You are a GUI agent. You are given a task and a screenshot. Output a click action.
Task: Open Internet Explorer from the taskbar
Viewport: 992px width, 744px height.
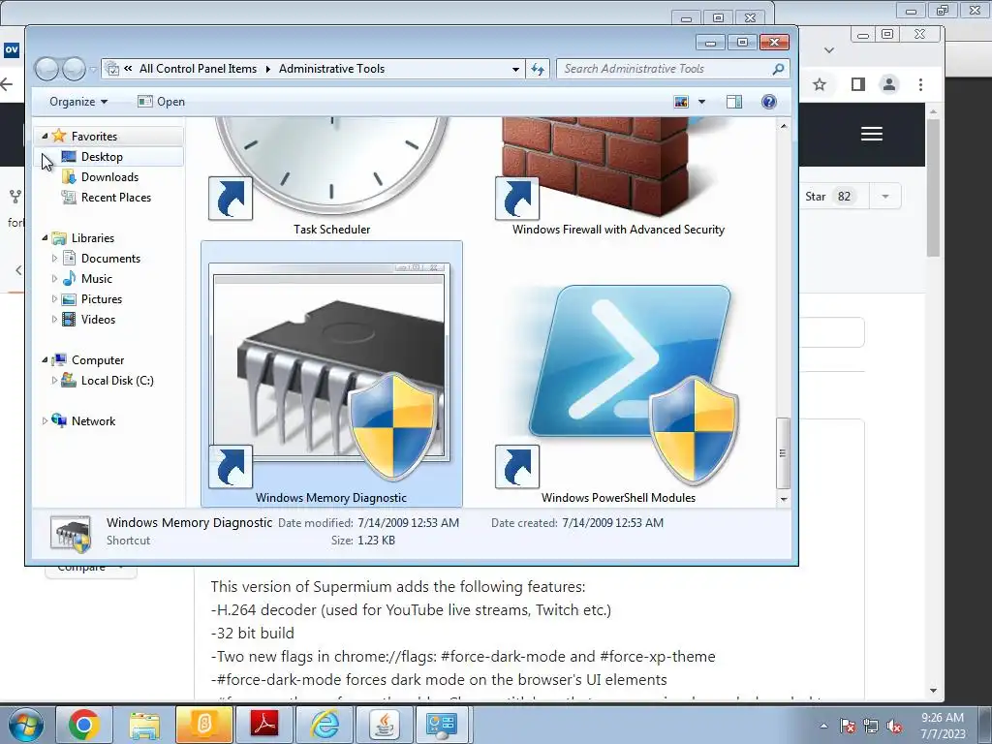(324, 725)
